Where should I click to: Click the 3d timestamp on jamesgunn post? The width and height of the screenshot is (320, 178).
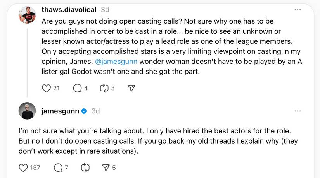[95, 111]
